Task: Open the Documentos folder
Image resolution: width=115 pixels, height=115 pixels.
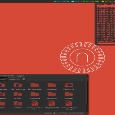Action: pyautogui.click(x=18, y=87)
